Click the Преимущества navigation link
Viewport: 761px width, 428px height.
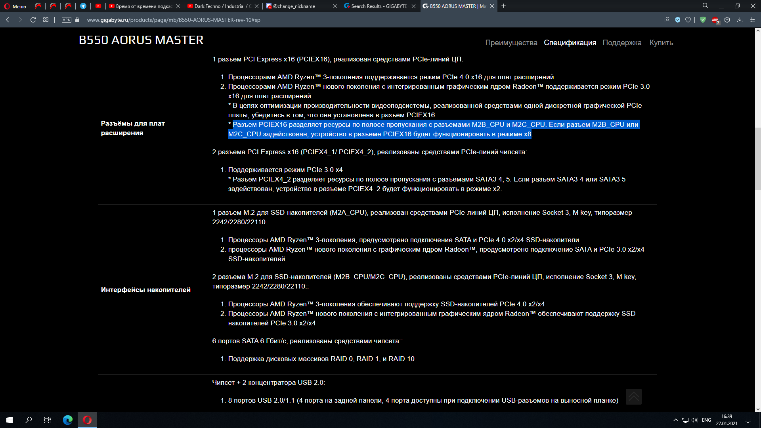click(x=511, y=43)
